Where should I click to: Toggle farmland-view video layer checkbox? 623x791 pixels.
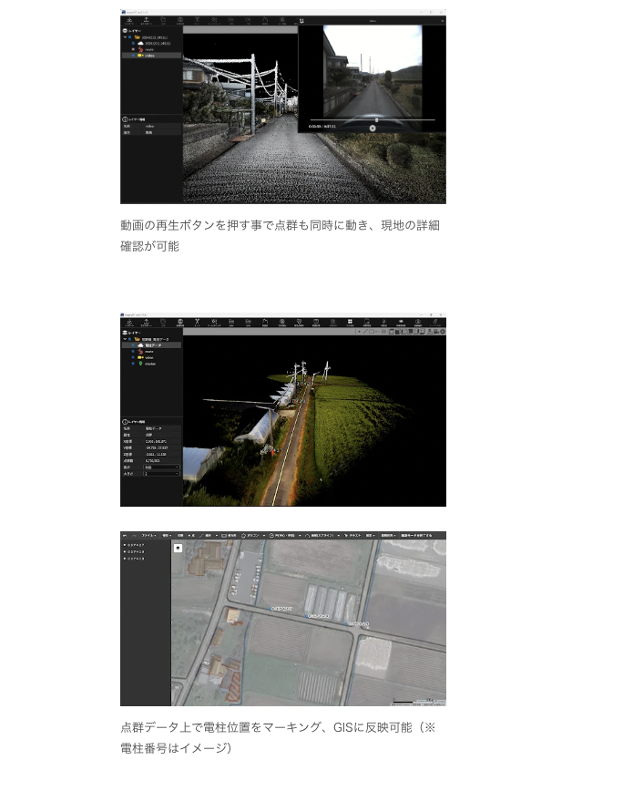[x=133, y=357]
